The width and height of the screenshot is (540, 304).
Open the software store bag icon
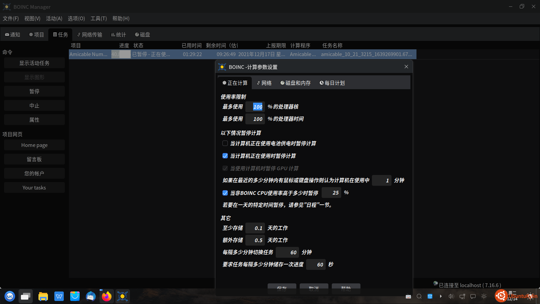[x=75, y=296]
